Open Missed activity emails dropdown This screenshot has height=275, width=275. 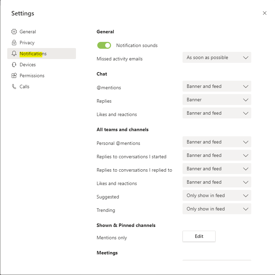click(217, 57)
